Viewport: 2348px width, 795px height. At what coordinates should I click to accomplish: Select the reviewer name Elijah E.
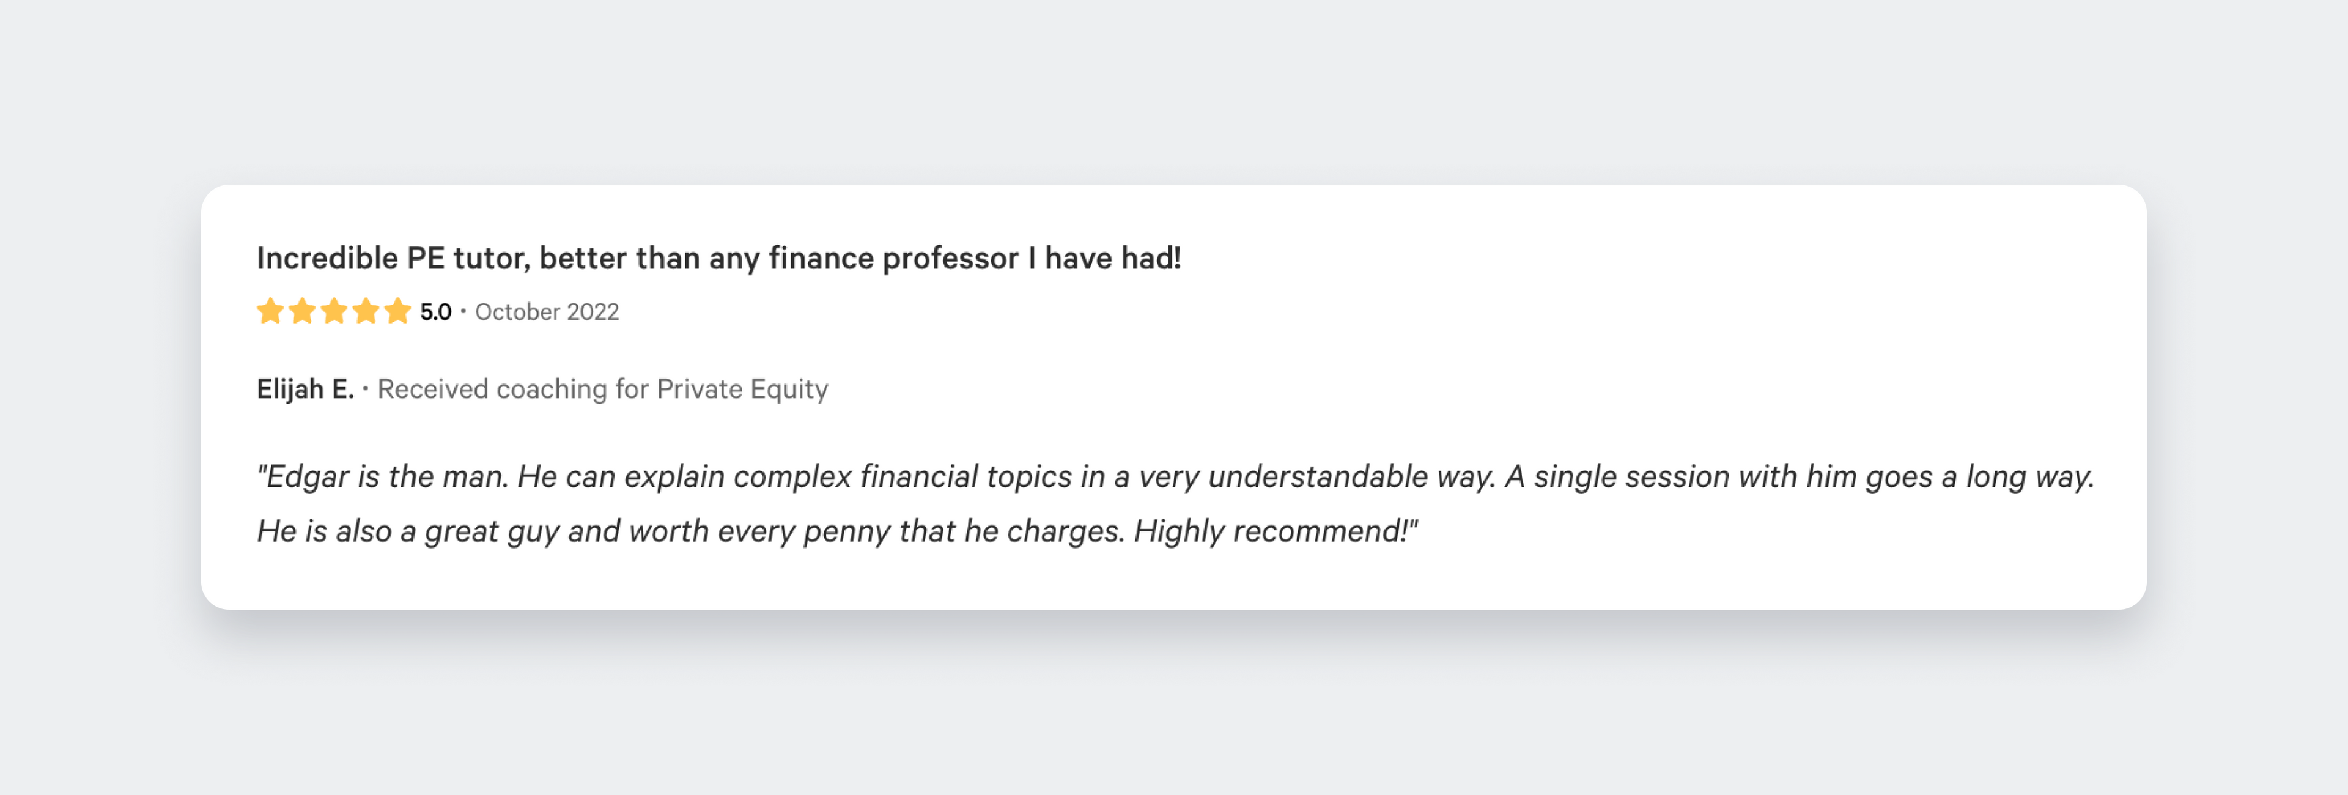pos(305,390)
